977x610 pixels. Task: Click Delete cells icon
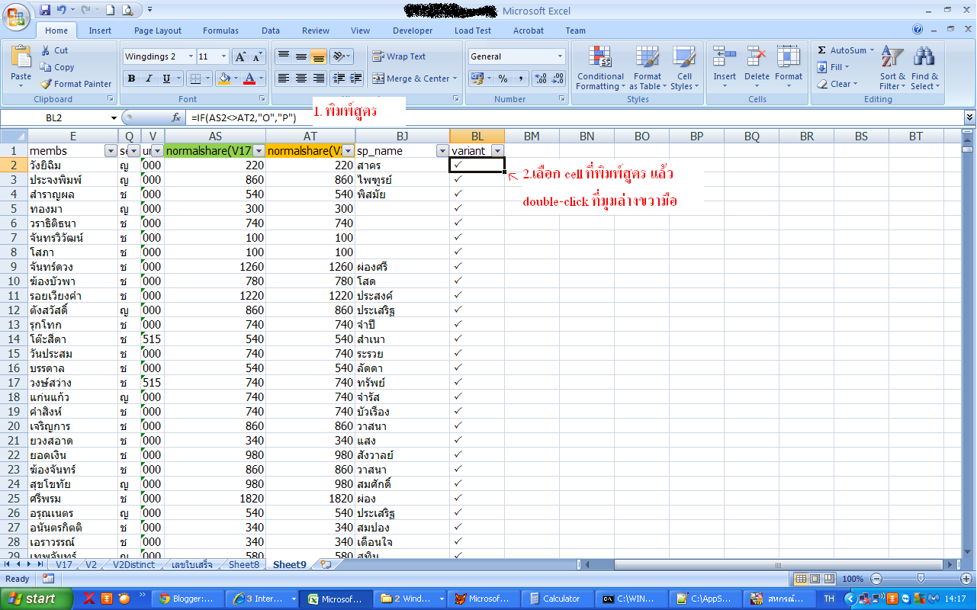(757, 57)
